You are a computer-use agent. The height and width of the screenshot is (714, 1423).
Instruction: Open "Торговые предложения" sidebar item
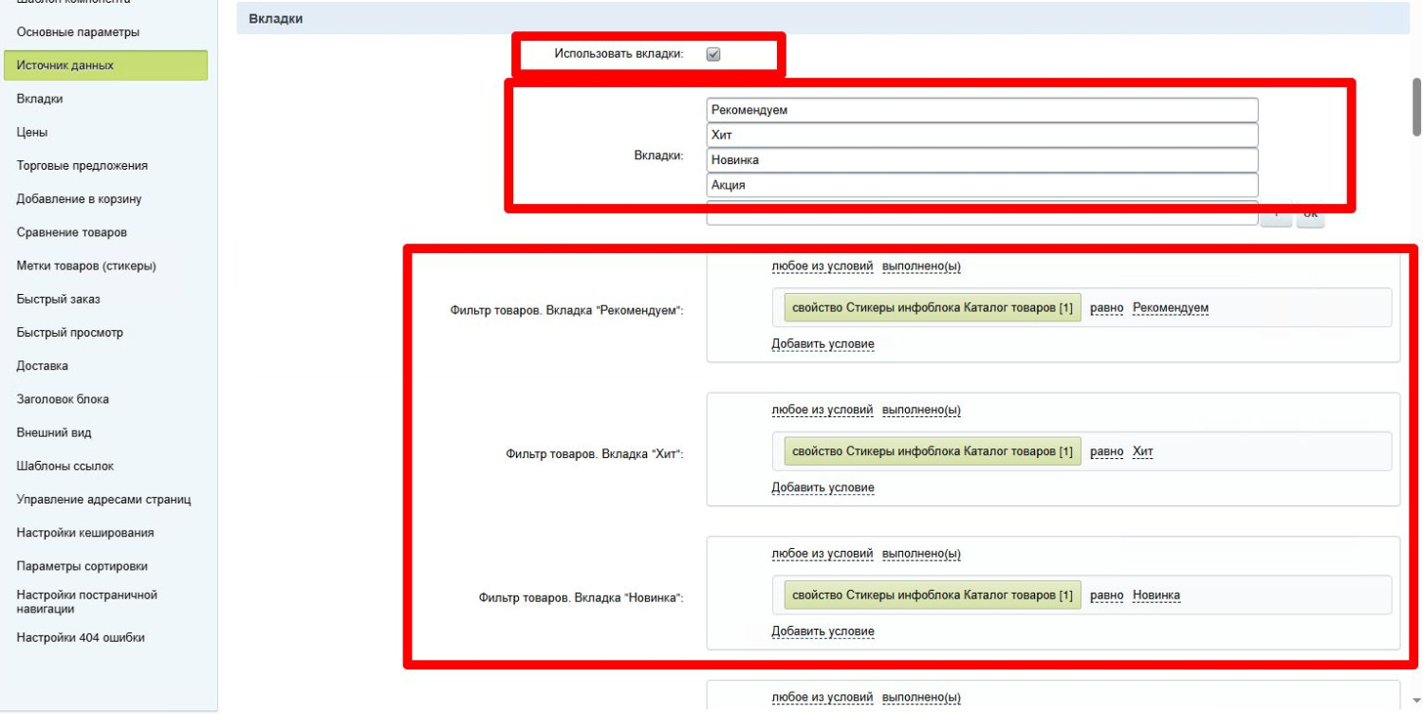click(x=83, y=166)
